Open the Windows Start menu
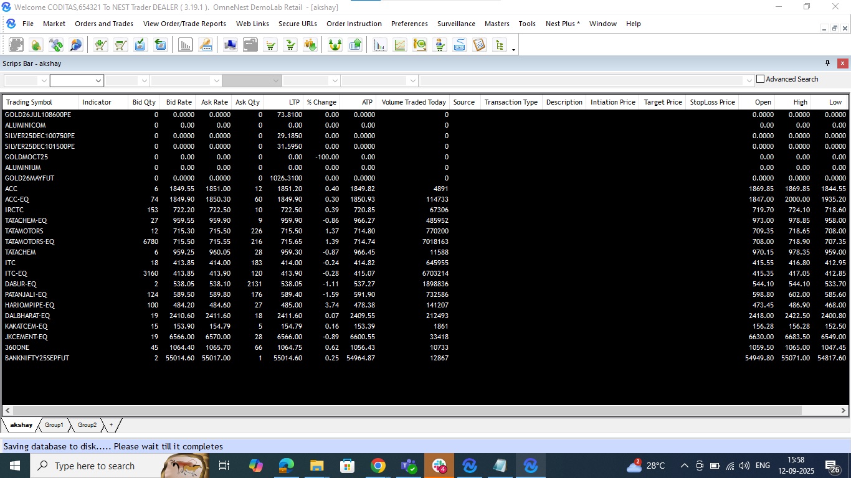 15,466
